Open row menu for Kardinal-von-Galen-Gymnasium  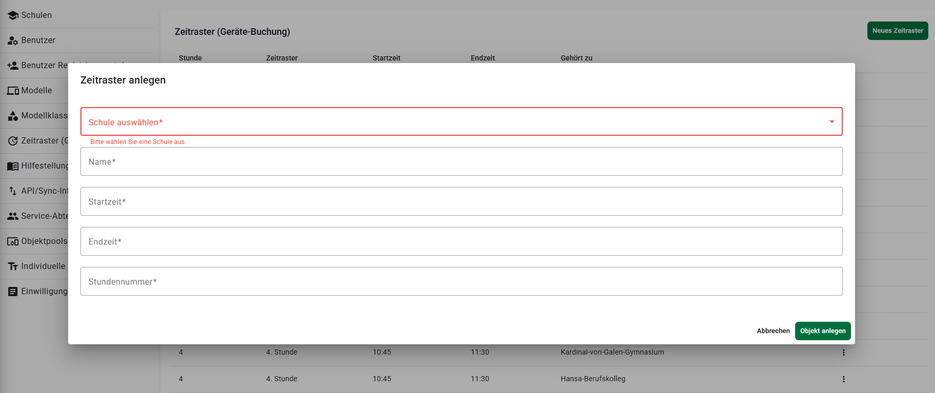[843, 353]
